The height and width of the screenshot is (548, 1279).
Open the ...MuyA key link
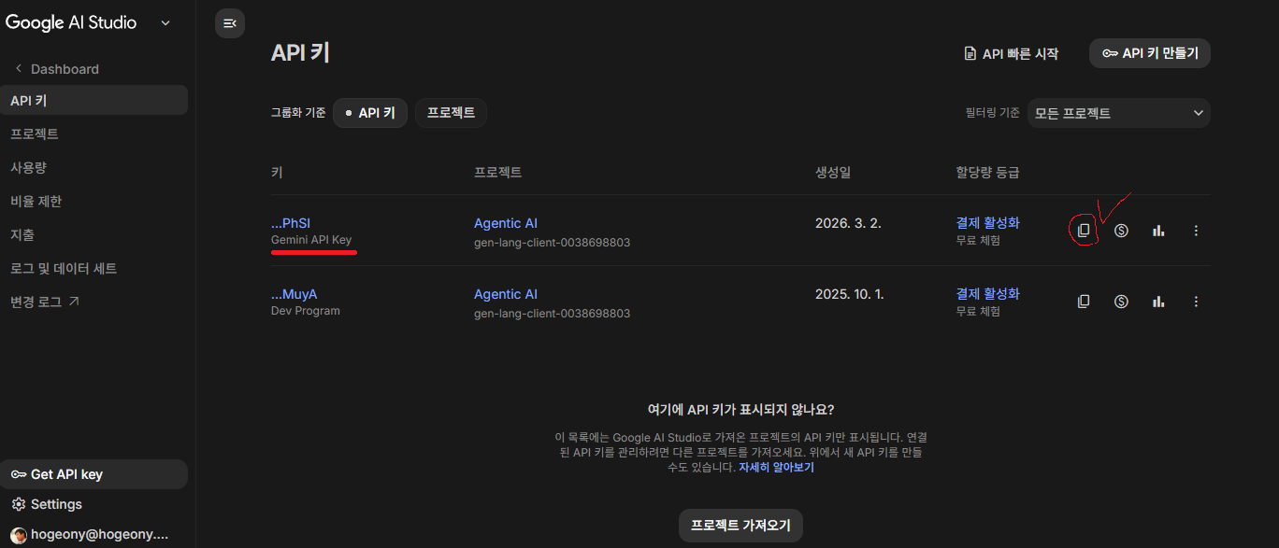pyautogui.click(x=294, y=294)
